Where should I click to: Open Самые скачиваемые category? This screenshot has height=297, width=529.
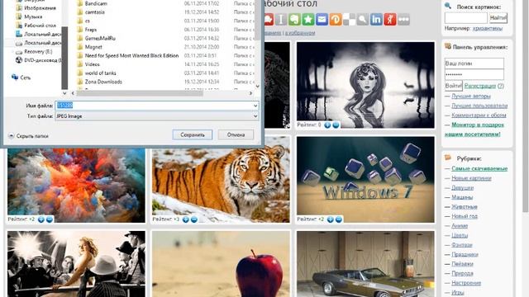[479, 168]
